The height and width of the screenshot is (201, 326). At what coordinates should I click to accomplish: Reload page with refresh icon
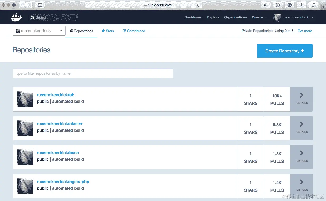tap(199, 5)
